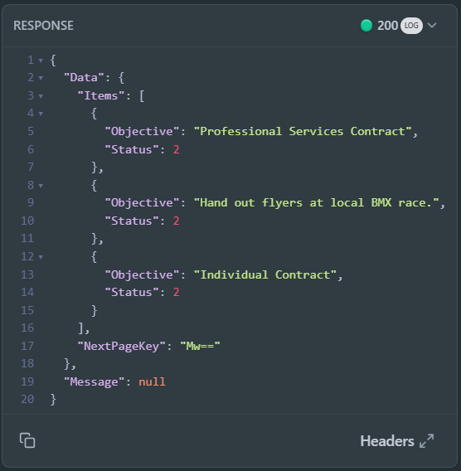Click the expand arrows icon beside Headers
Viewport: 461px width, 471px height.
point(426,441)
